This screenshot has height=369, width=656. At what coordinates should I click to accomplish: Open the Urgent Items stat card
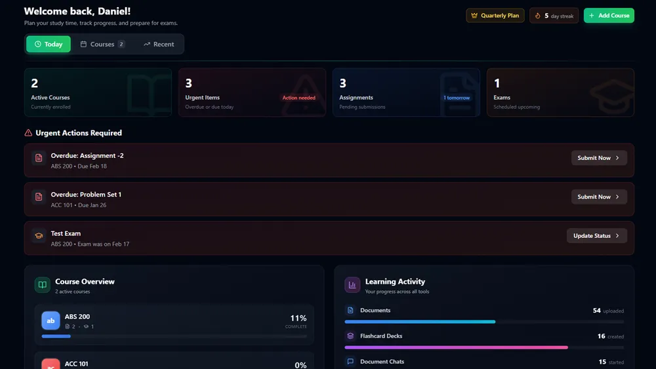coord(253,92)
